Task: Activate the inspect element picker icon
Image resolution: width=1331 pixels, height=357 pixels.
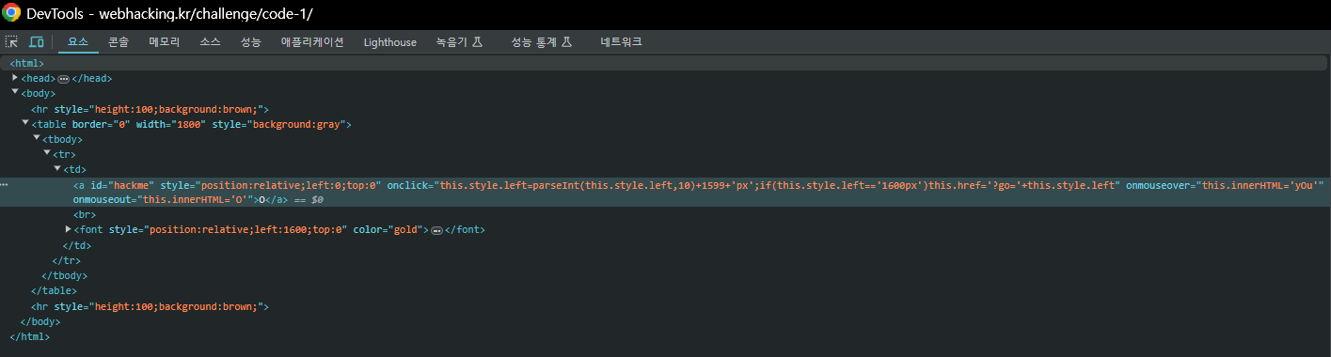Action: click(x=11, y=42)
